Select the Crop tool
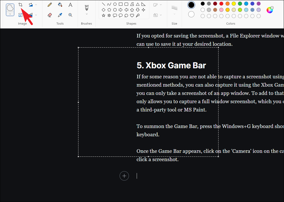This screenshot has width=284, height=202. (20, 5)
